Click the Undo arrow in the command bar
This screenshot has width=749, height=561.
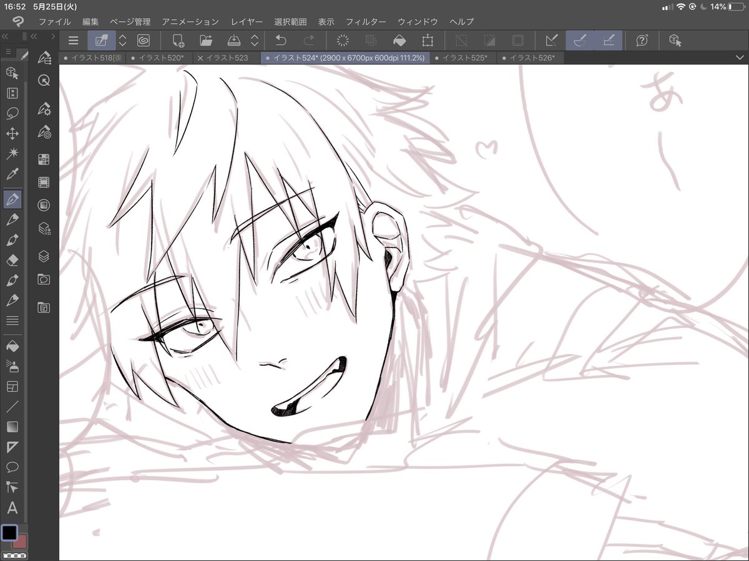[x=281, y=41]
